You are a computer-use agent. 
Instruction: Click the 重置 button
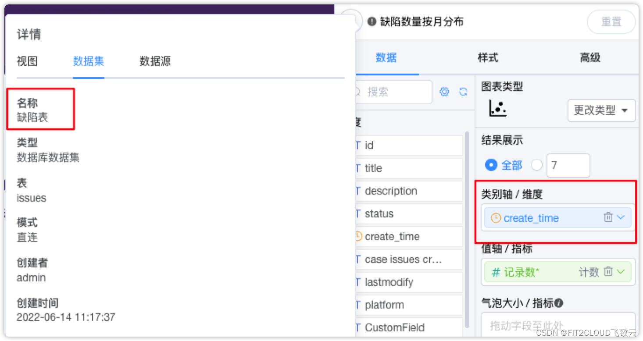[611, 22]
